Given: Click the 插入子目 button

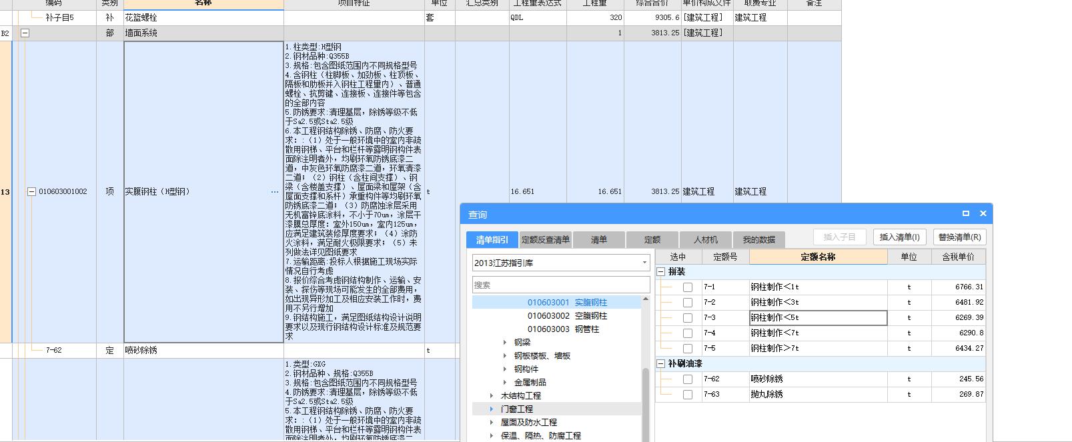Looking at the screenshot, I should 839,237.
